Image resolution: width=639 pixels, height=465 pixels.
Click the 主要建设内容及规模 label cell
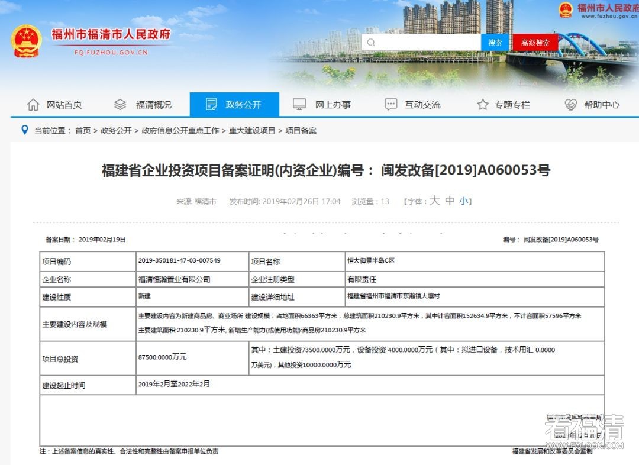tap(88, 324)
